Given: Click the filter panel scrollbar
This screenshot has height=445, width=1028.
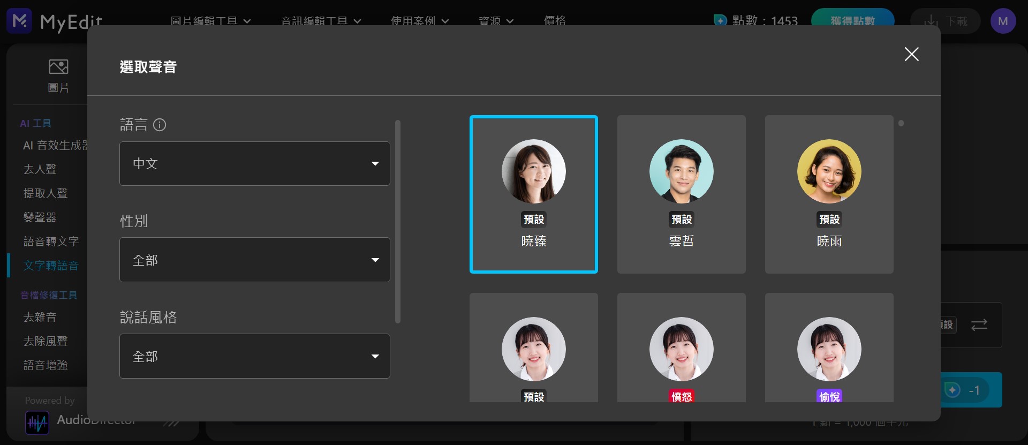Looking at the screenshot, I should click(398, 222).
